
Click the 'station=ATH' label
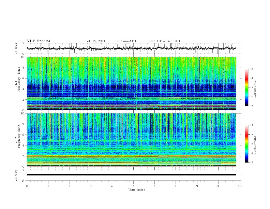[x=126, y=41]
